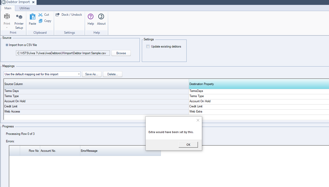Open the About dialog icon

101,17
